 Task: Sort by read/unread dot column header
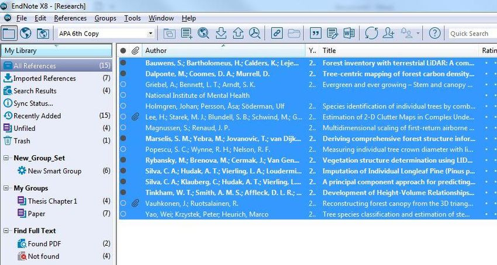pos(123,51)
